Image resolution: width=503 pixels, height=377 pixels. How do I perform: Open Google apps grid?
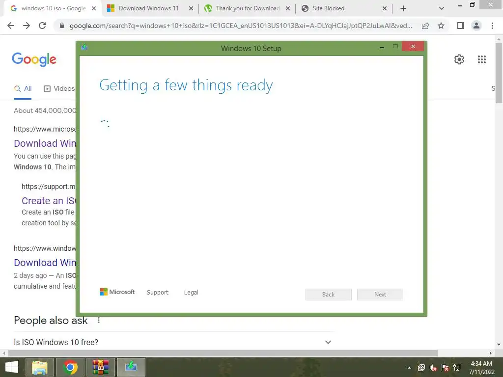(x=482, y=59)
